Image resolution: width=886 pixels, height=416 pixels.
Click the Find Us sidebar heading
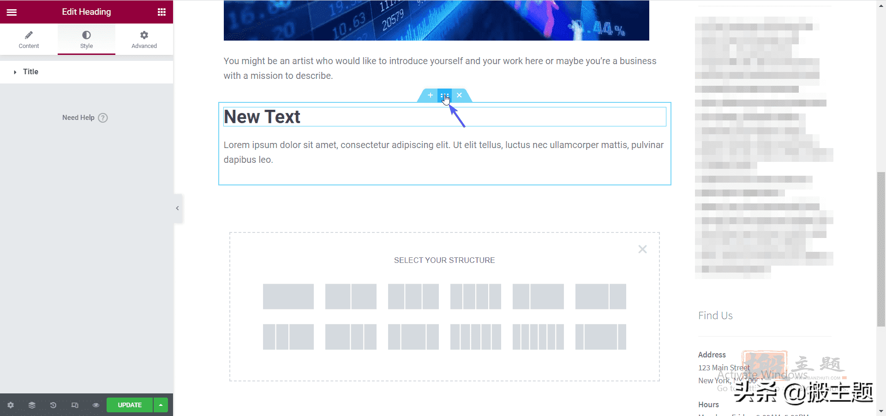715,315
